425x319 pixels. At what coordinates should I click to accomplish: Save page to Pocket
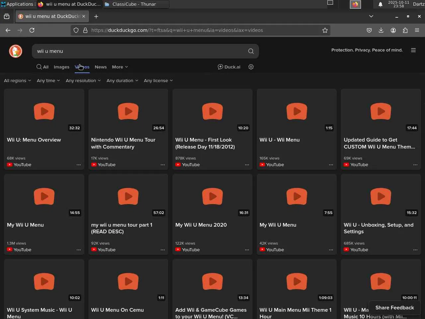pos(369,30)
